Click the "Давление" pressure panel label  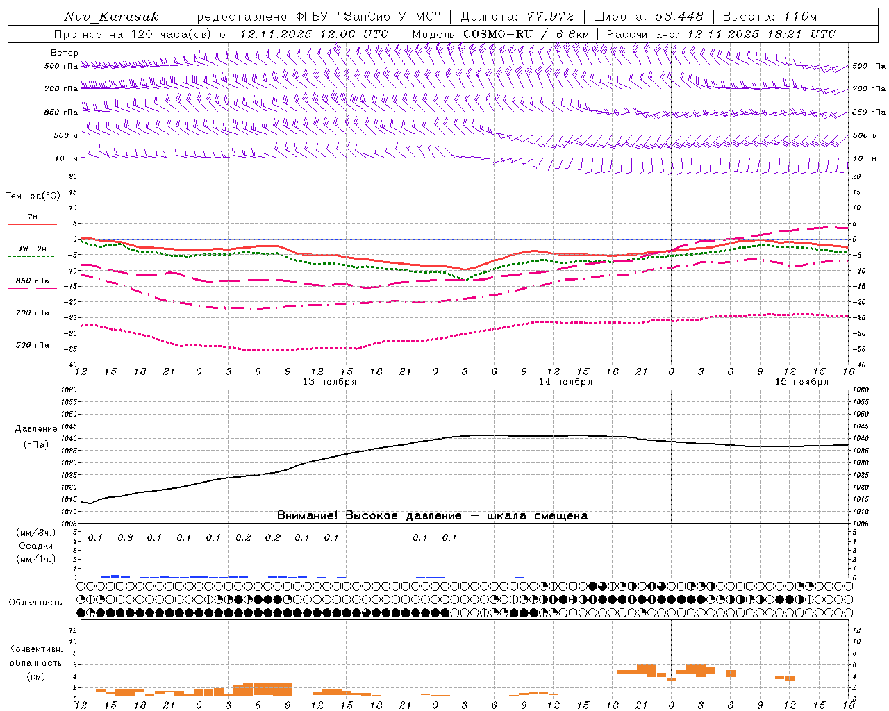pos(36,429)
